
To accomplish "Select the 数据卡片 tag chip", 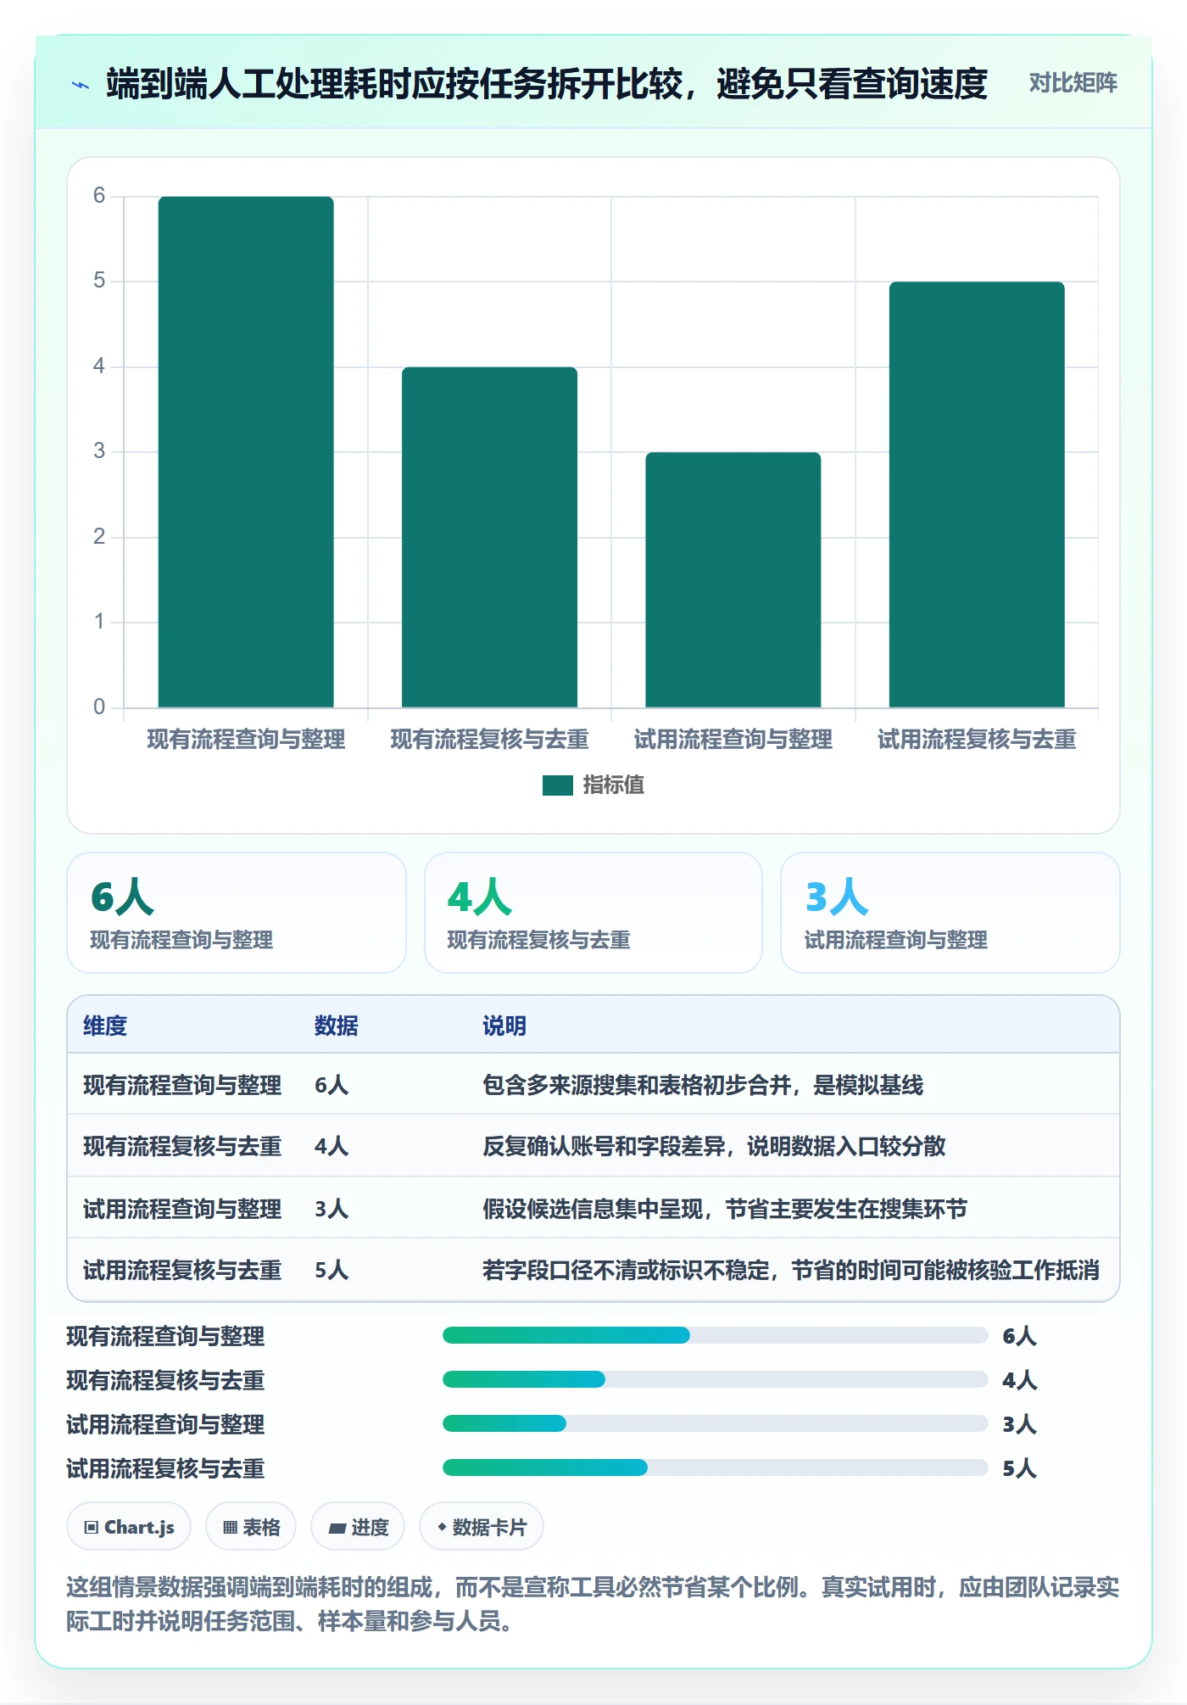I will [x=482, y=1527].
